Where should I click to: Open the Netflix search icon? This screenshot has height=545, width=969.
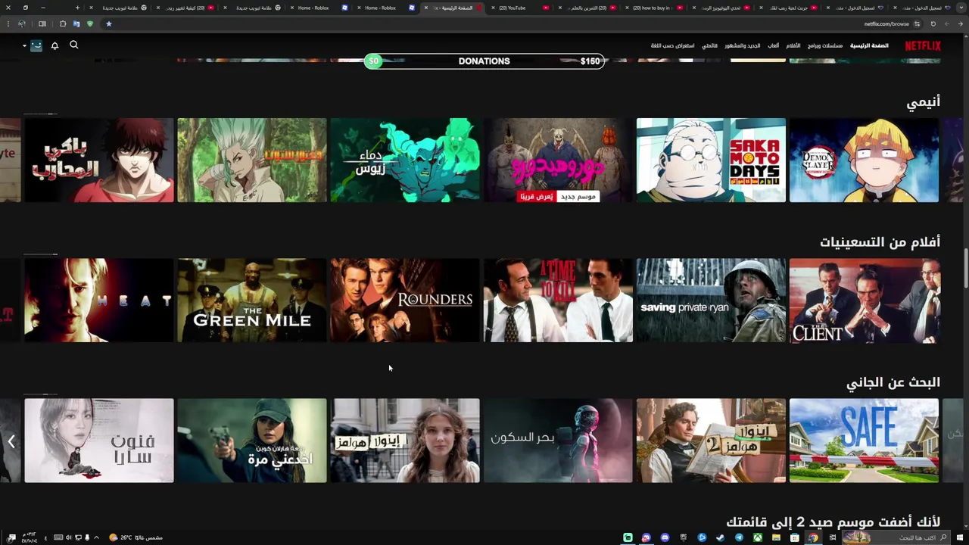[x=74, y=45]
